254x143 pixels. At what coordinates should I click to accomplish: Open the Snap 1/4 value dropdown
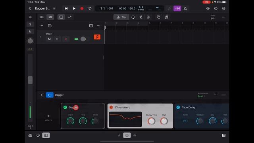213,19
